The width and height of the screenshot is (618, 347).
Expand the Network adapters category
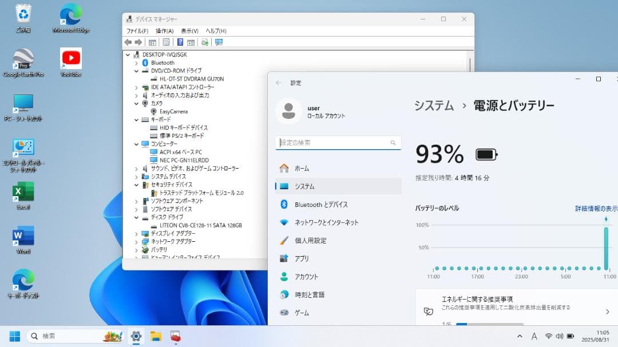(136, 242)
